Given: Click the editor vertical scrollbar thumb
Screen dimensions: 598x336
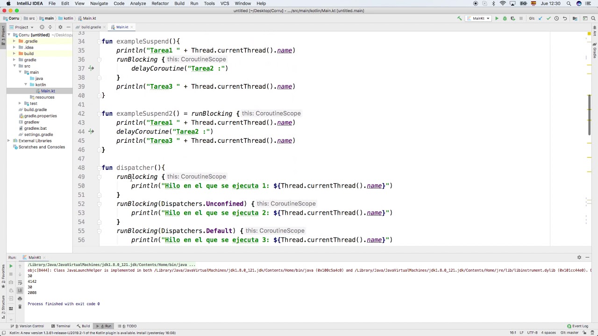Looking at the screenshot, I should (589, 115).
